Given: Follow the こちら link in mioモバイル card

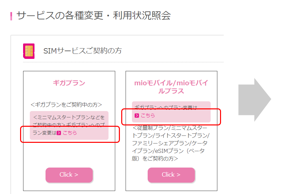Looking at the screenshot, I should pos(148,116).
